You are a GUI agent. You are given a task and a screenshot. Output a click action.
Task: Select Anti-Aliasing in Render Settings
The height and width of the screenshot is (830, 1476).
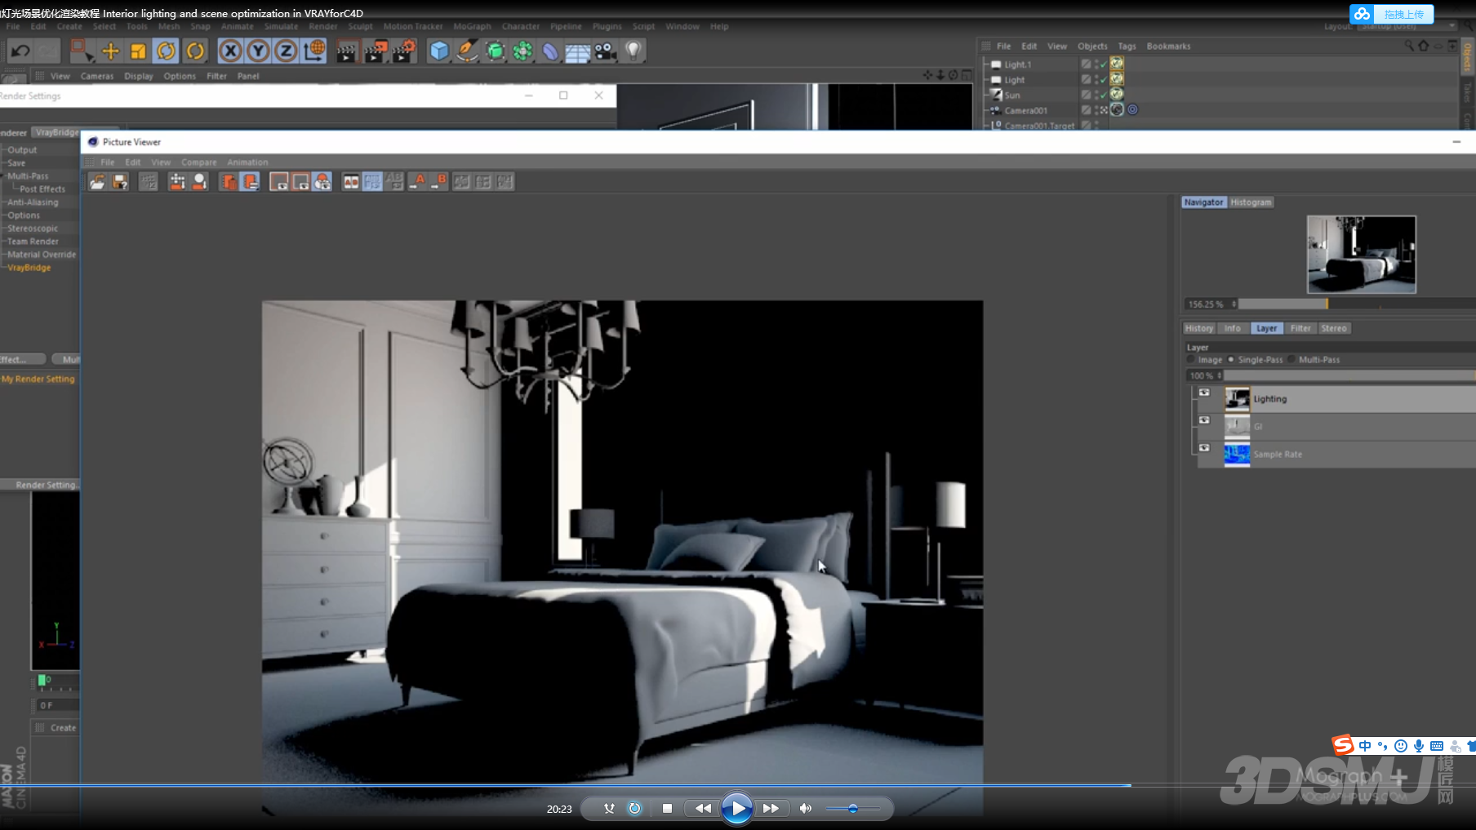(33, 202)
